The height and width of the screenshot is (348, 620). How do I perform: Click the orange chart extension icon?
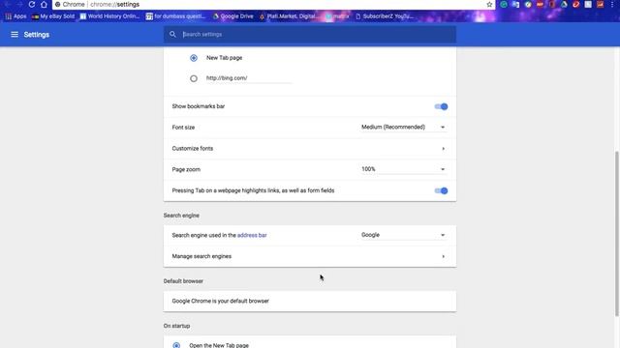point(601,4)
